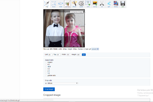Open the write text tool
The height and width of the screenshot is (102, 153).
pyautogui.click(x=88, y=4)
